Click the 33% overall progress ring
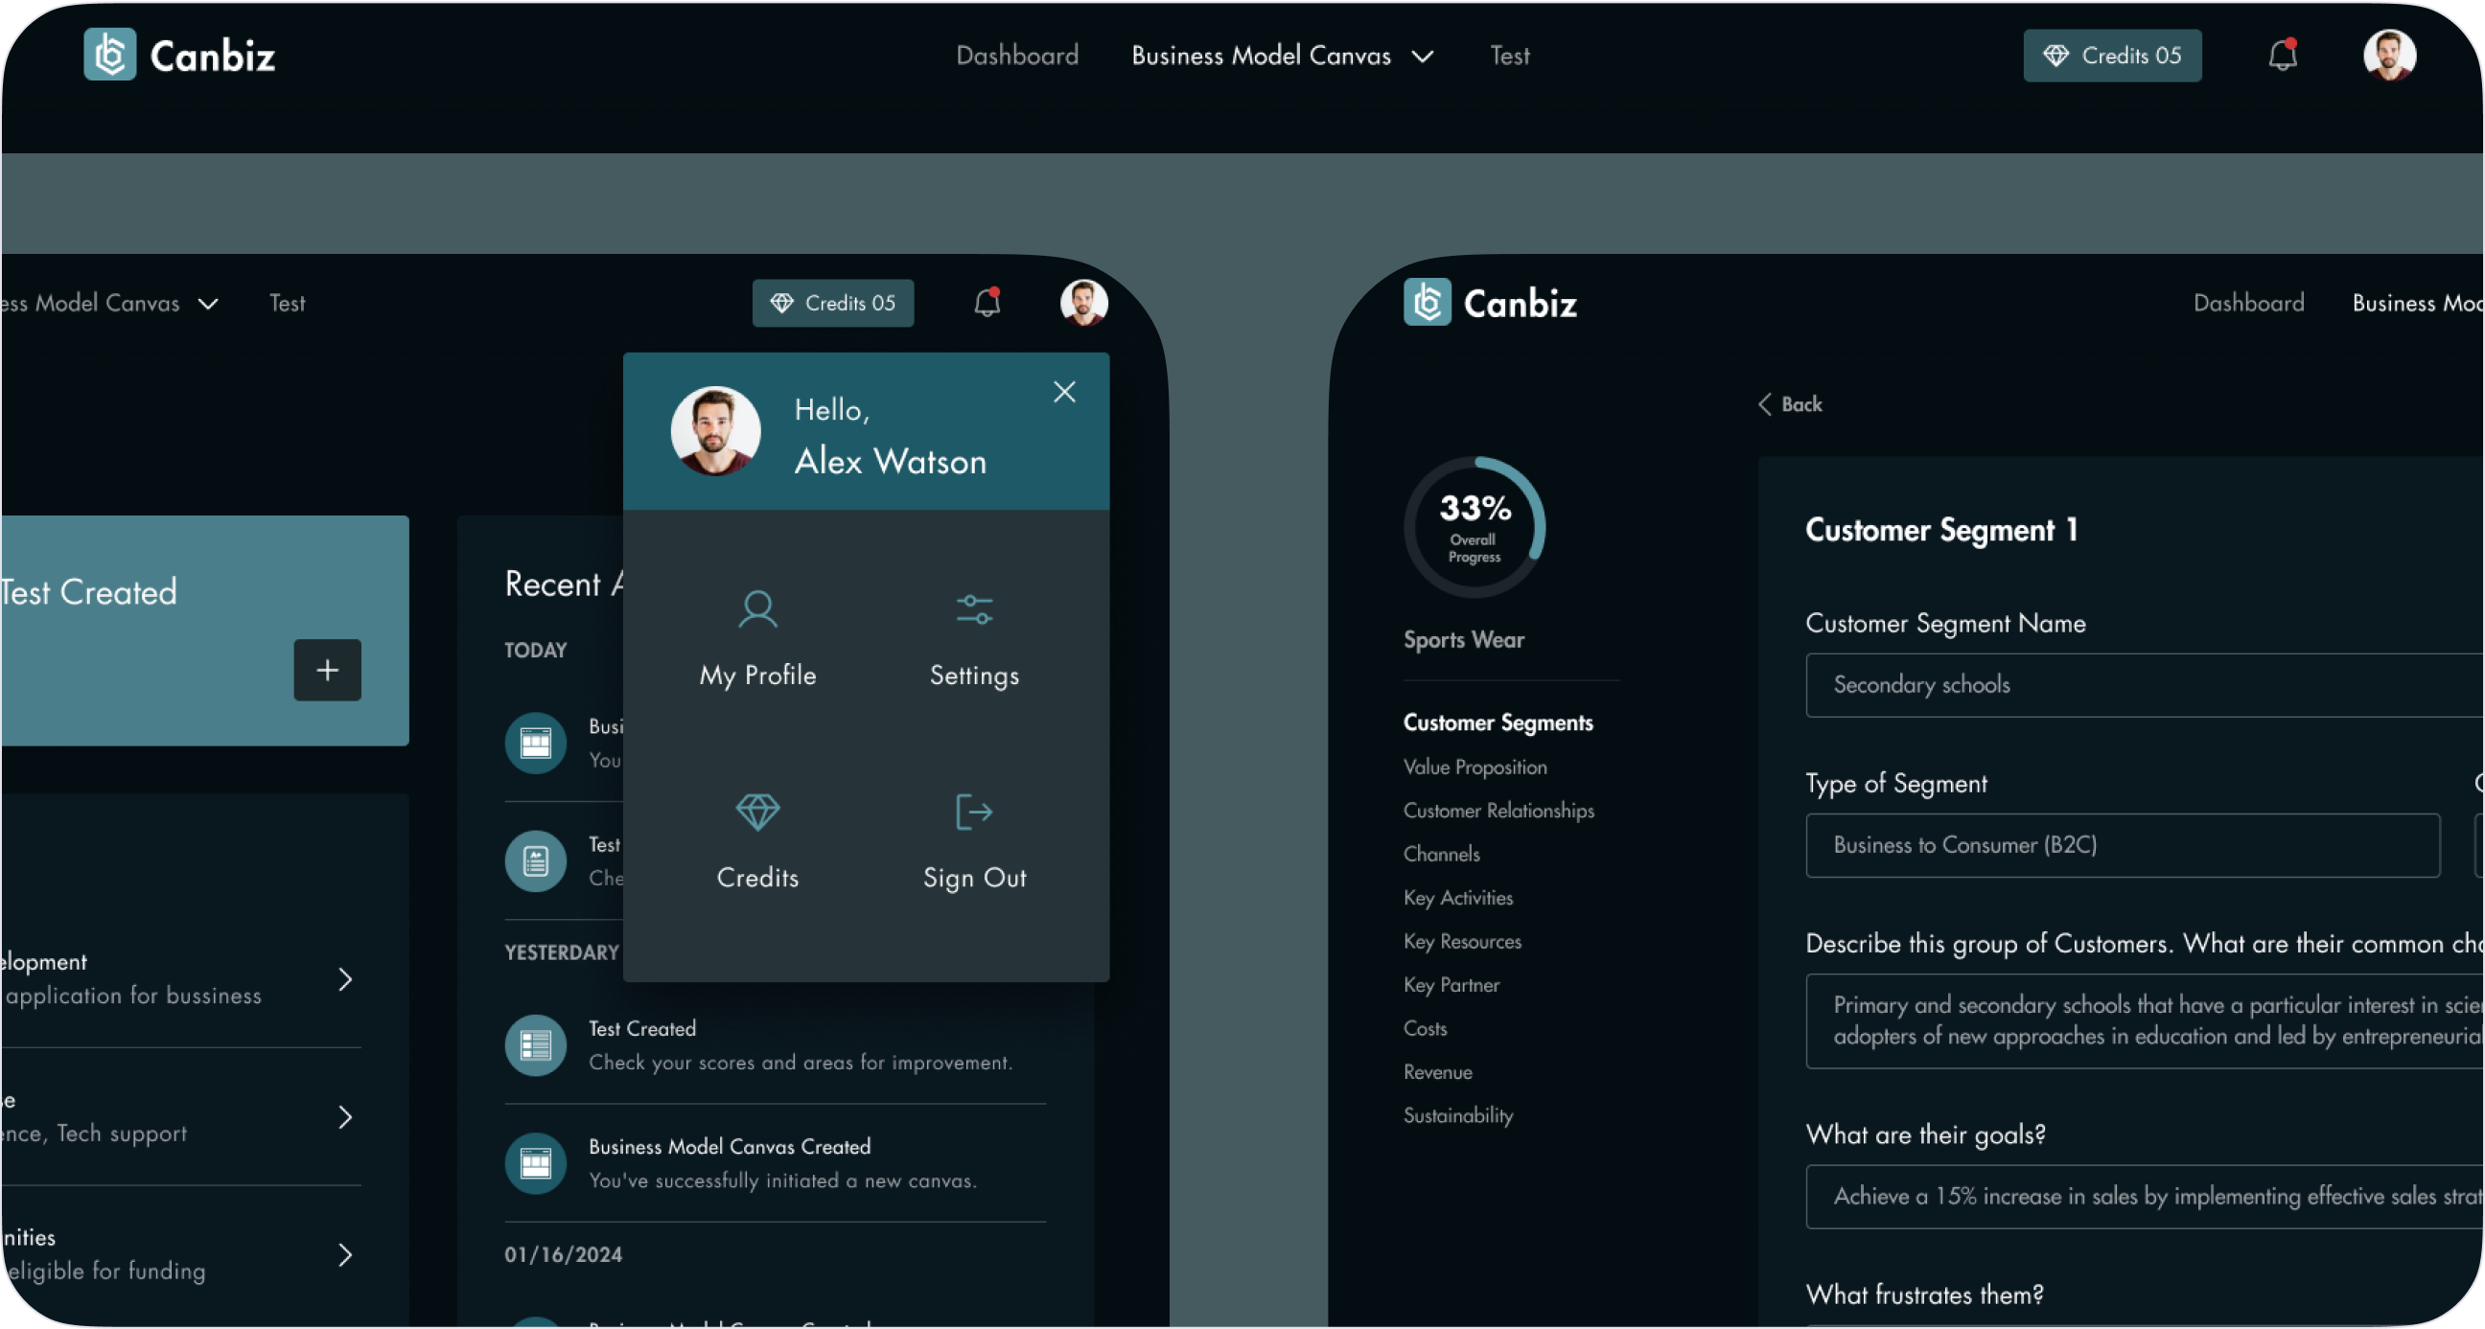Screen dimensions: 2485x1329 1473,527
